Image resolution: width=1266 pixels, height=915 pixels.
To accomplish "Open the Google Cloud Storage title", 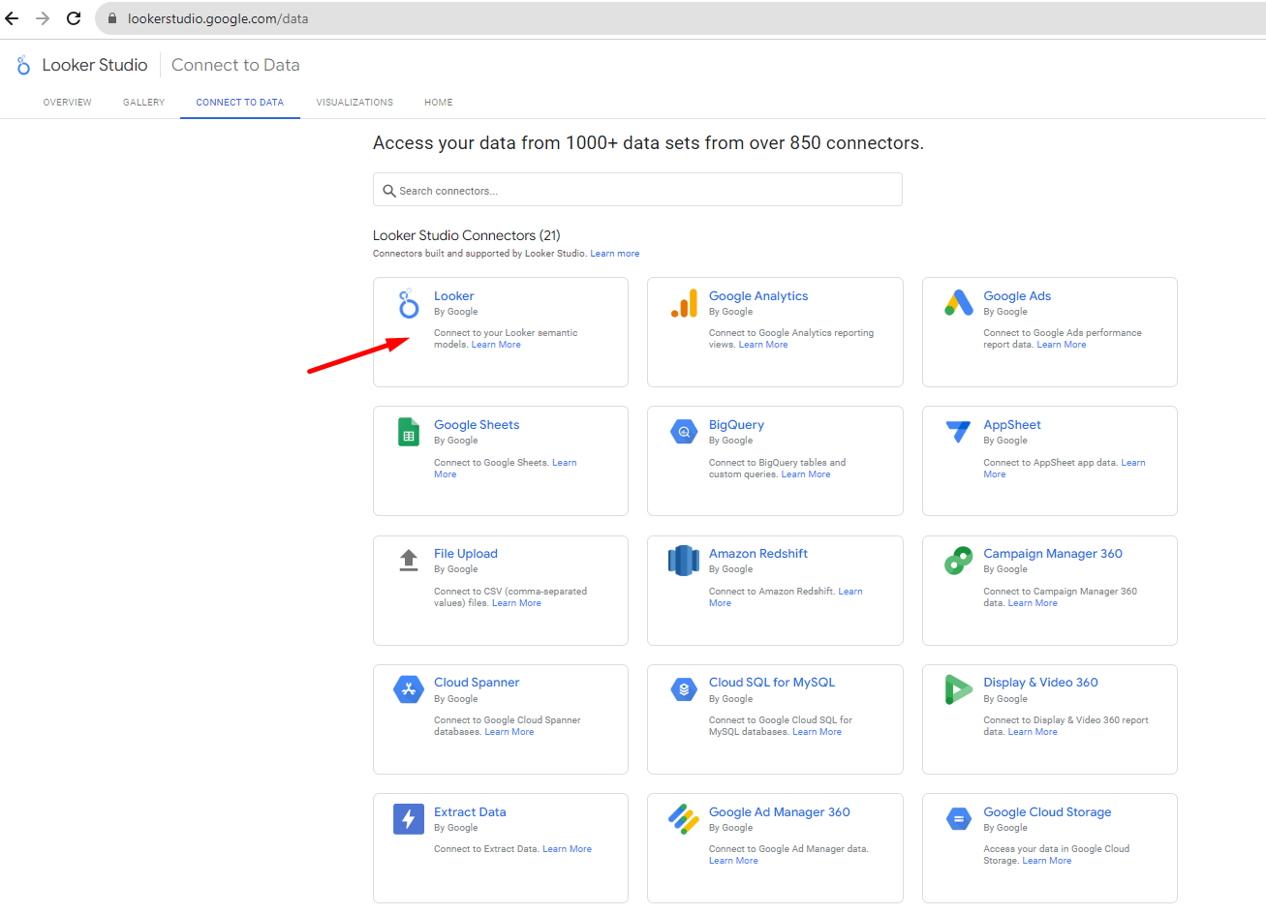I will pyautogui.click(x=1047, y=812).
